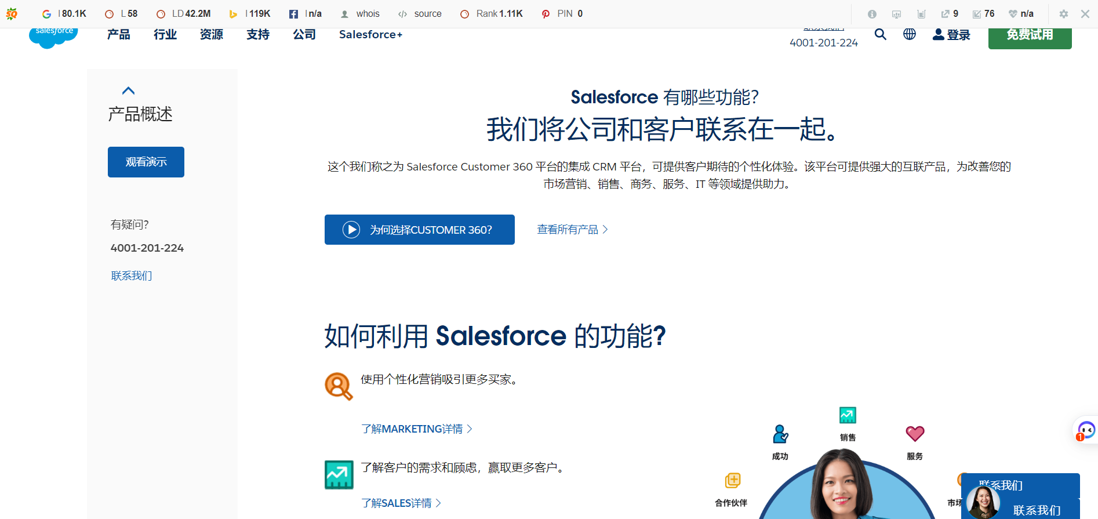Open the Google index stat showing 80.1K
The height and width of the screenshot is (519, 1098).
pos(64,14)
